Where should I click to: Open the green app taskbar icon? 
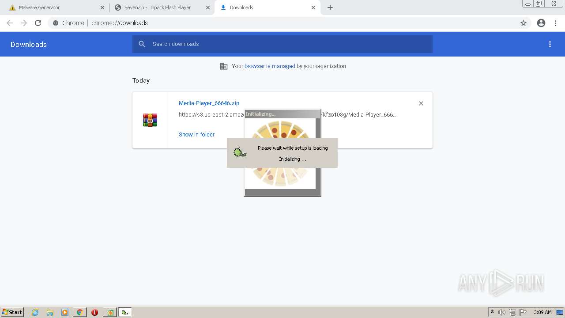[x=110, y=312]
